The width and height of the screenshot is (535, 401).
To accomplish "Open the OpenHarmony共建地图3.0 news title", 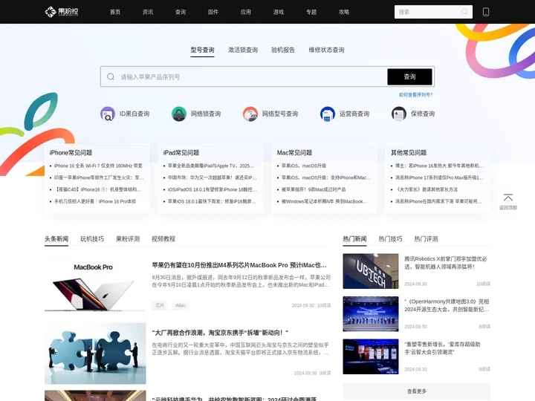I will click(x=447, y=305).
